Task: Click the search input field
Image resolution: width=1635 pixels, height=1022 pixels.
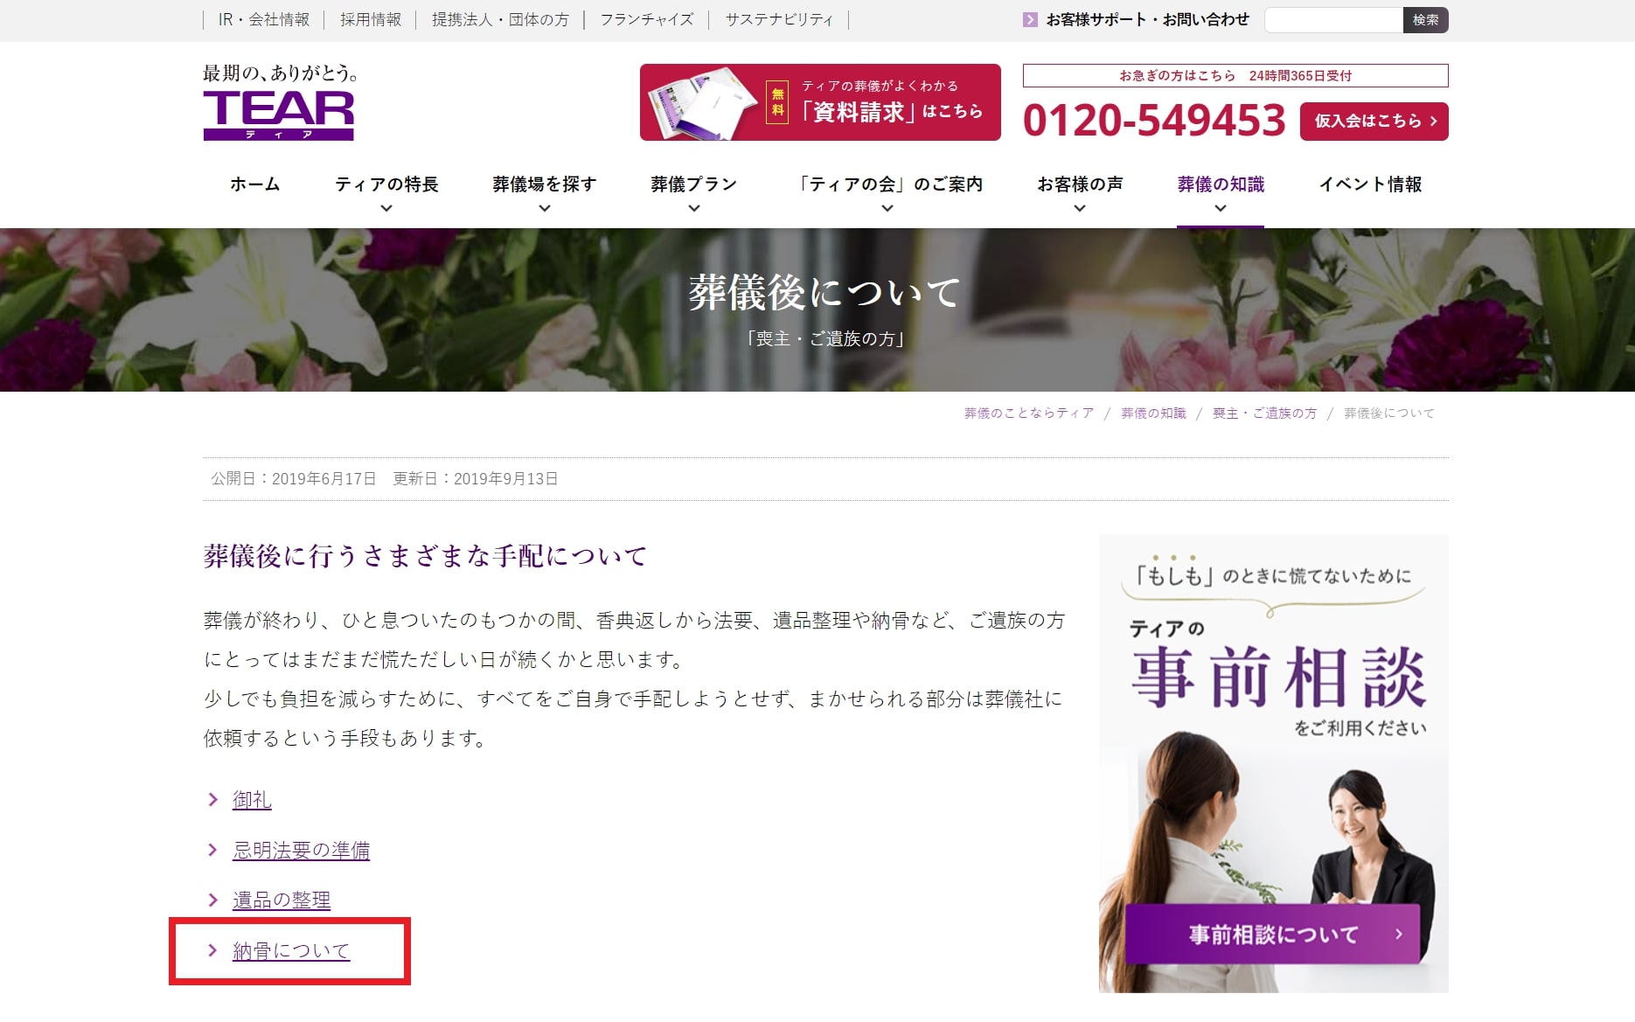Action: point(1333,20)
